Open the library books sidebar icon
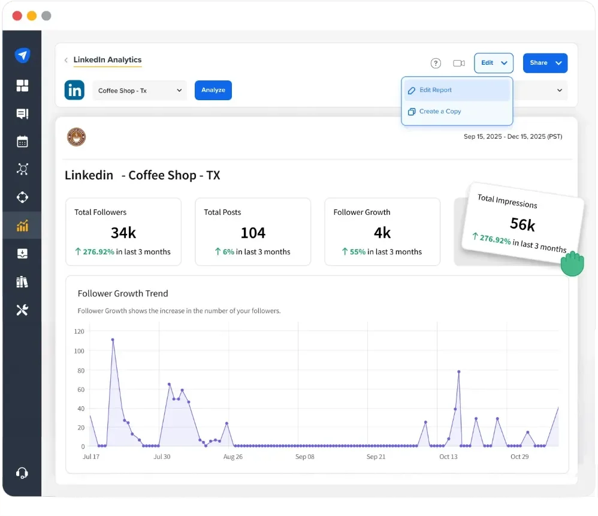The height and width of the screenshot is (516, 598). [x=22, y=281]
